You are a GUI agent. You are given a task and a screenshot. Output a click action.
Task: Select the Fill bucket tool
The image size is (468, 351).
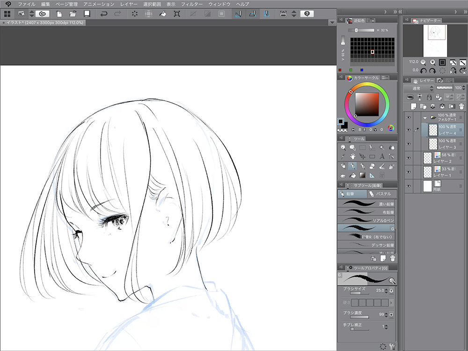coord(352,175)
